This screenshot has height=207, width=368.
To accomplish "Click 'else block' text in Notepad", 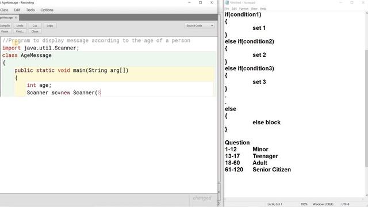I will coord(266,122).
